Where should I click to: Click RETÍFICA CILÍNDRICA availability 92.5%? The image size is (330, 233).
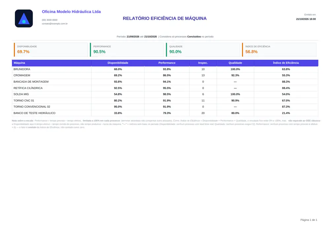[x=118, y=88]
